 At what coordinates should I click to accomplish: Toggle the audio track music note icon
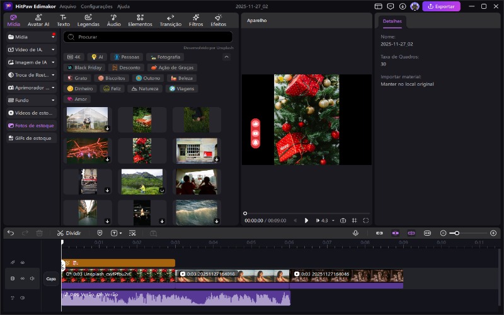pos(13,297)
